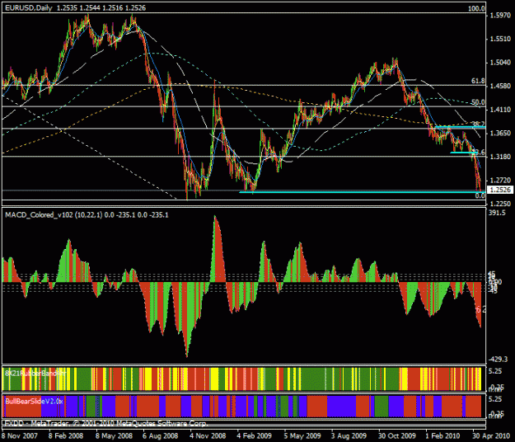
Task: Click the 1.3180 price axis label
Action: pos(500,157)
